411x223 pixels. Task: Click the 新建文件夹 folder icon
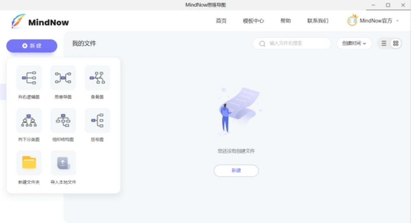tap(29, 163)
